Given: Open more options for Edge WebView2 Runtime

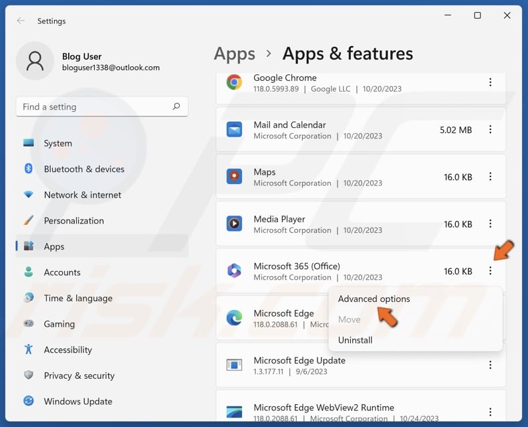Looking at the screenshot, I should (491, 412).
